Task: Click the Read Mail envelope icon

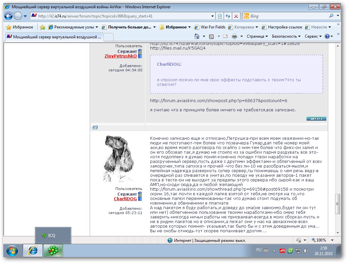Action: pyautogui.click(x=225, y=36)
